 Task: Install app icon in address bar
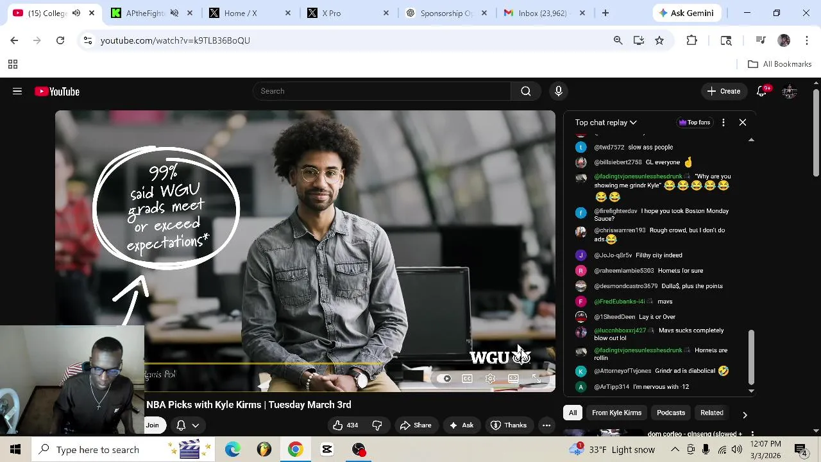639,40
